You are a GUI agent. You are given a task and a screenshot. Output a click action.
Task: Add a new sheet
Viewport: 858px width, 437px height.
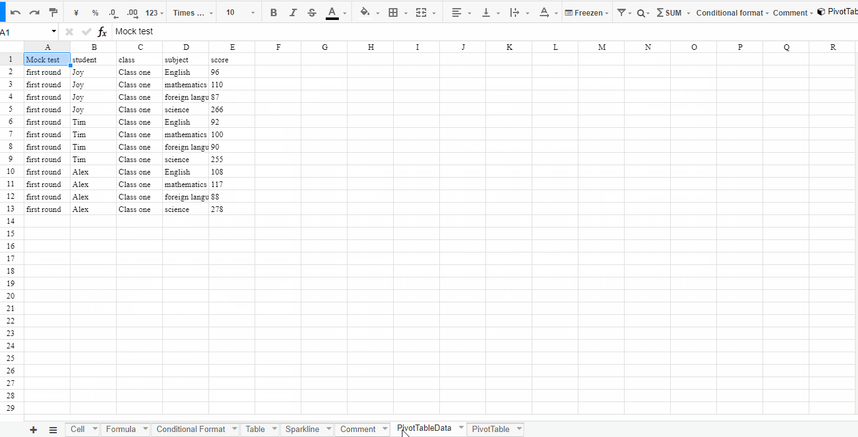coord(34,430)
